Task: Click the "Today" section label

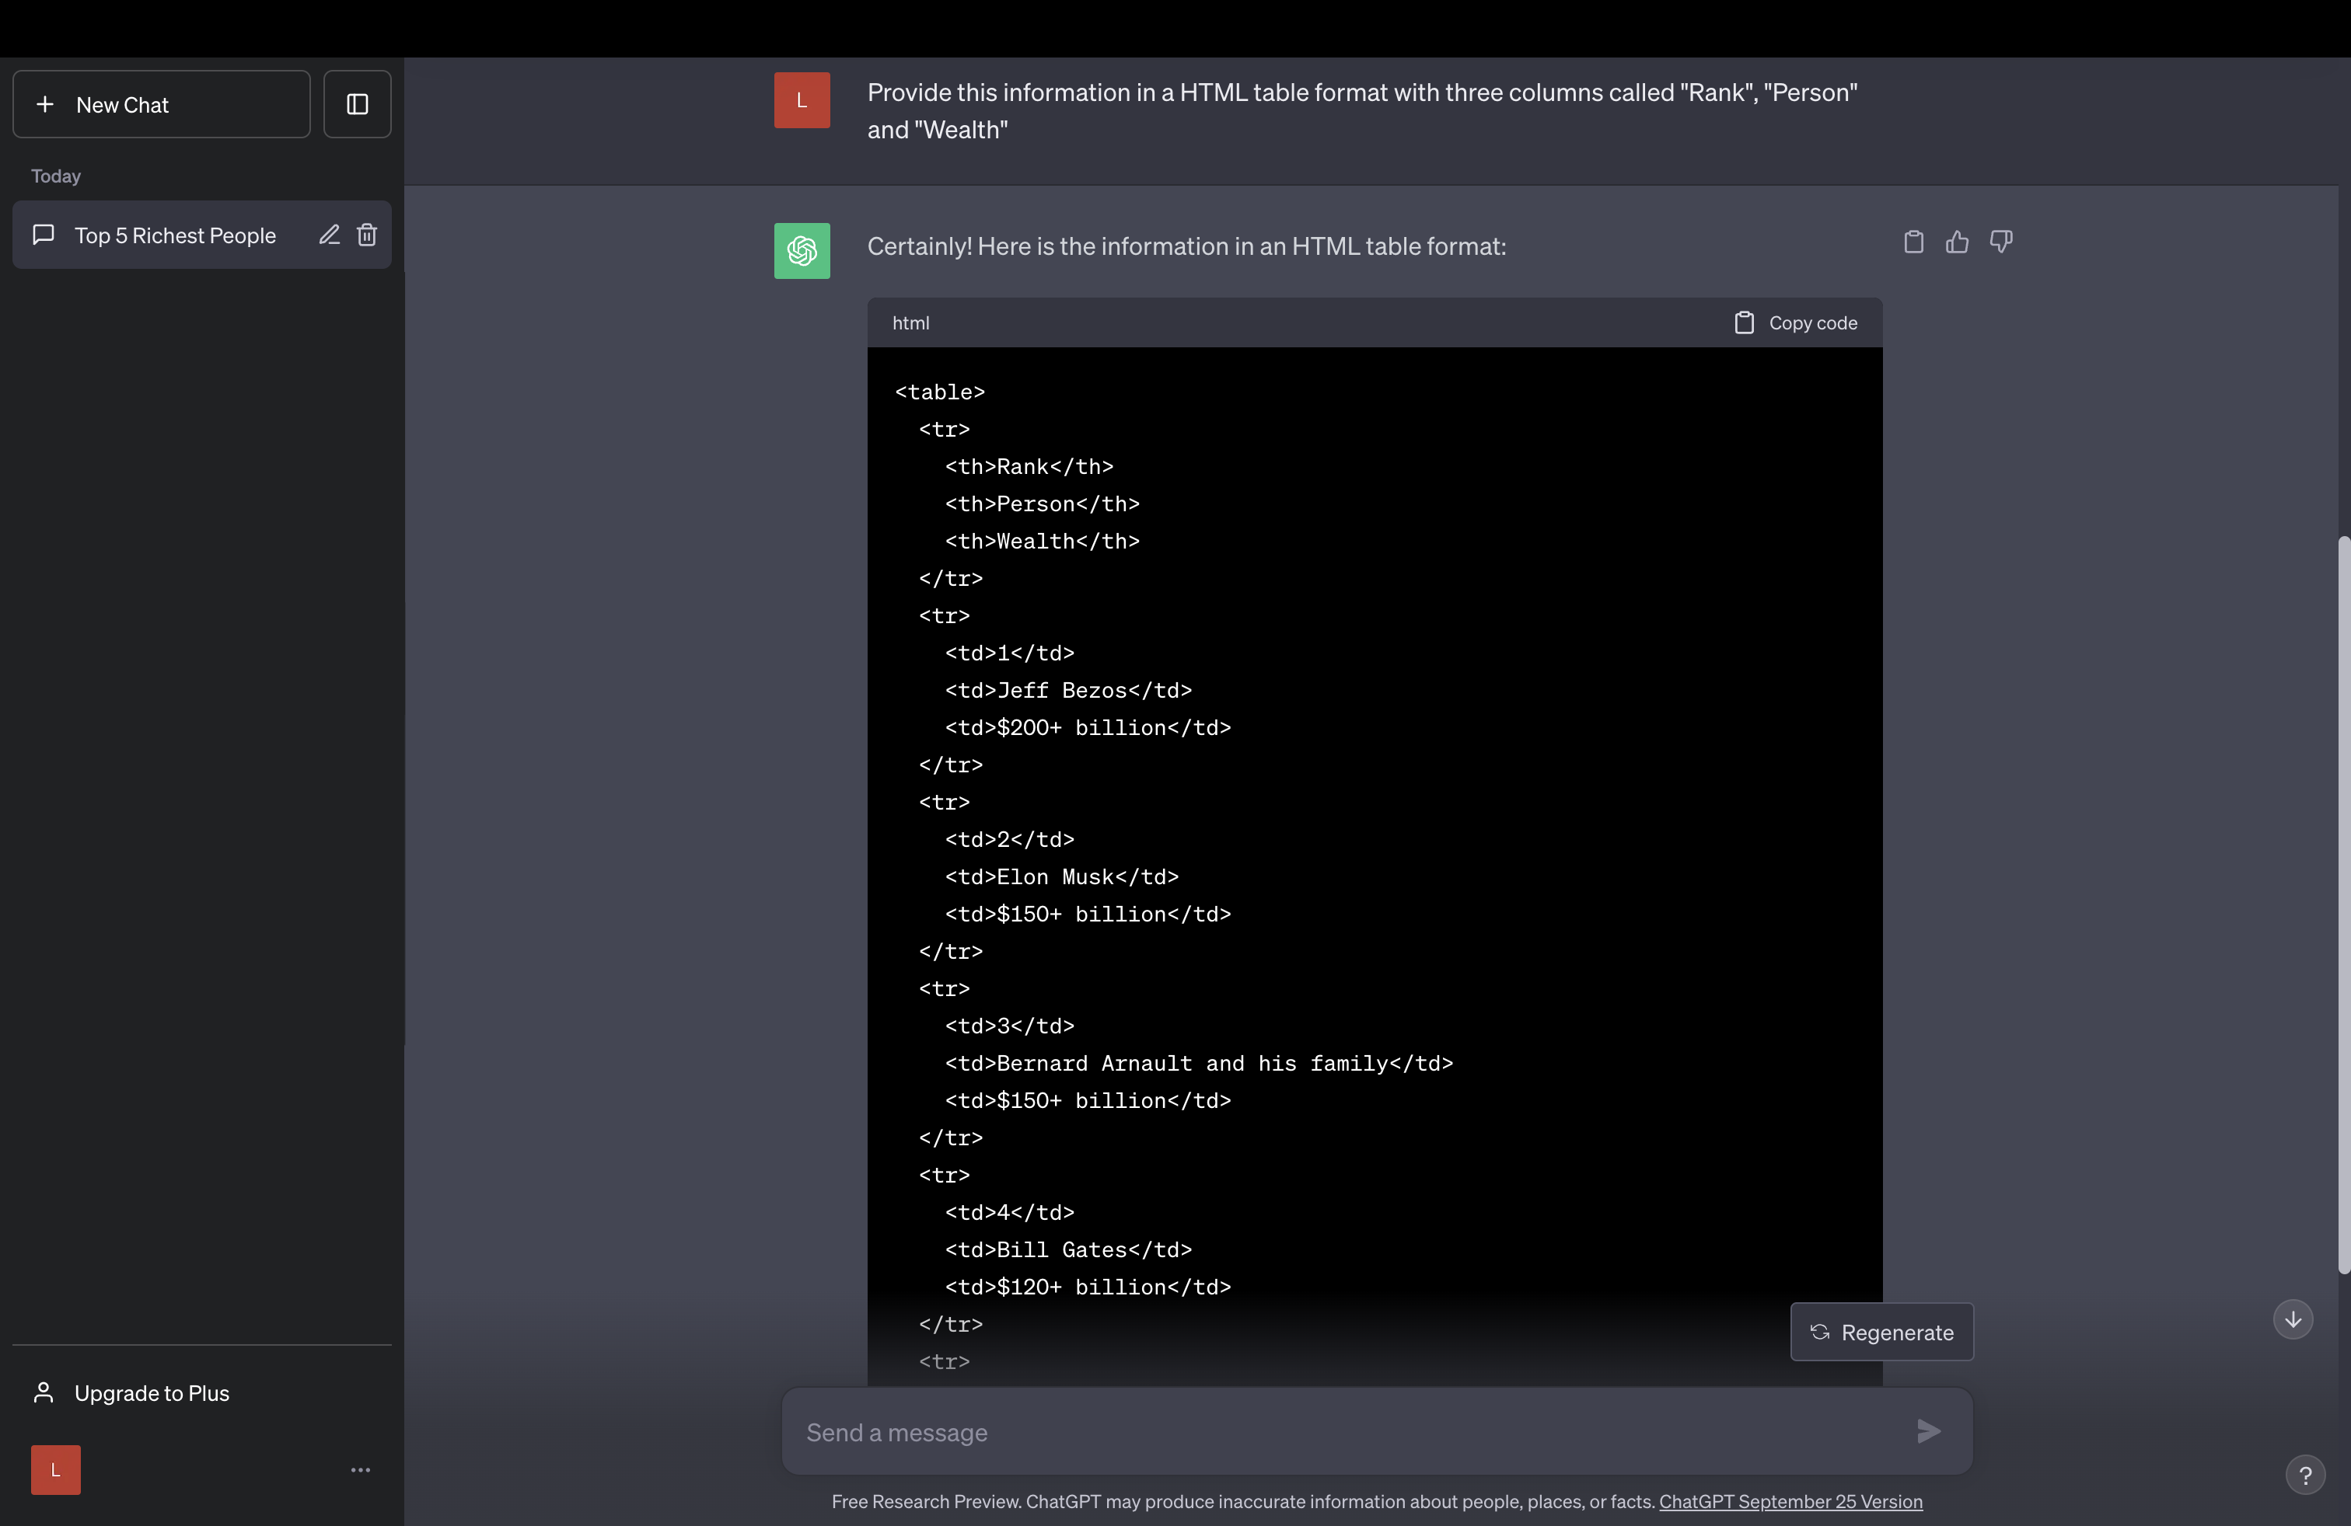Action: tap(56, 176)
